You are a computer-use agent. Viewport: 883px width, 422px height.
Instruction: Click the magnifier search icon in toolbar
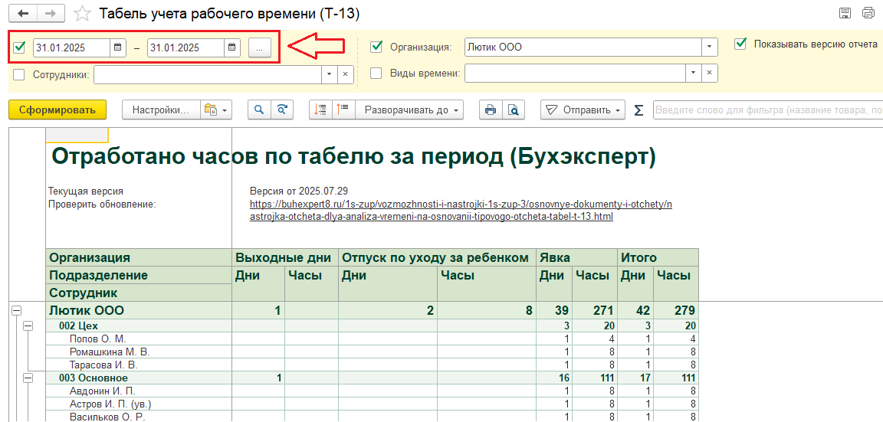point(259,110)
